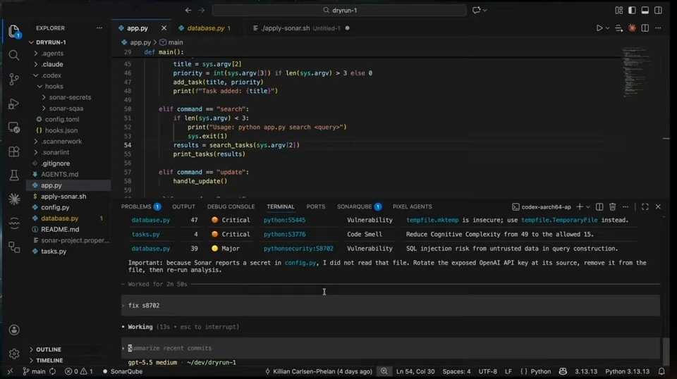Go back with the navigation arrow
Viewport: 677px width, 379px height.
click(x=188, y=10)
